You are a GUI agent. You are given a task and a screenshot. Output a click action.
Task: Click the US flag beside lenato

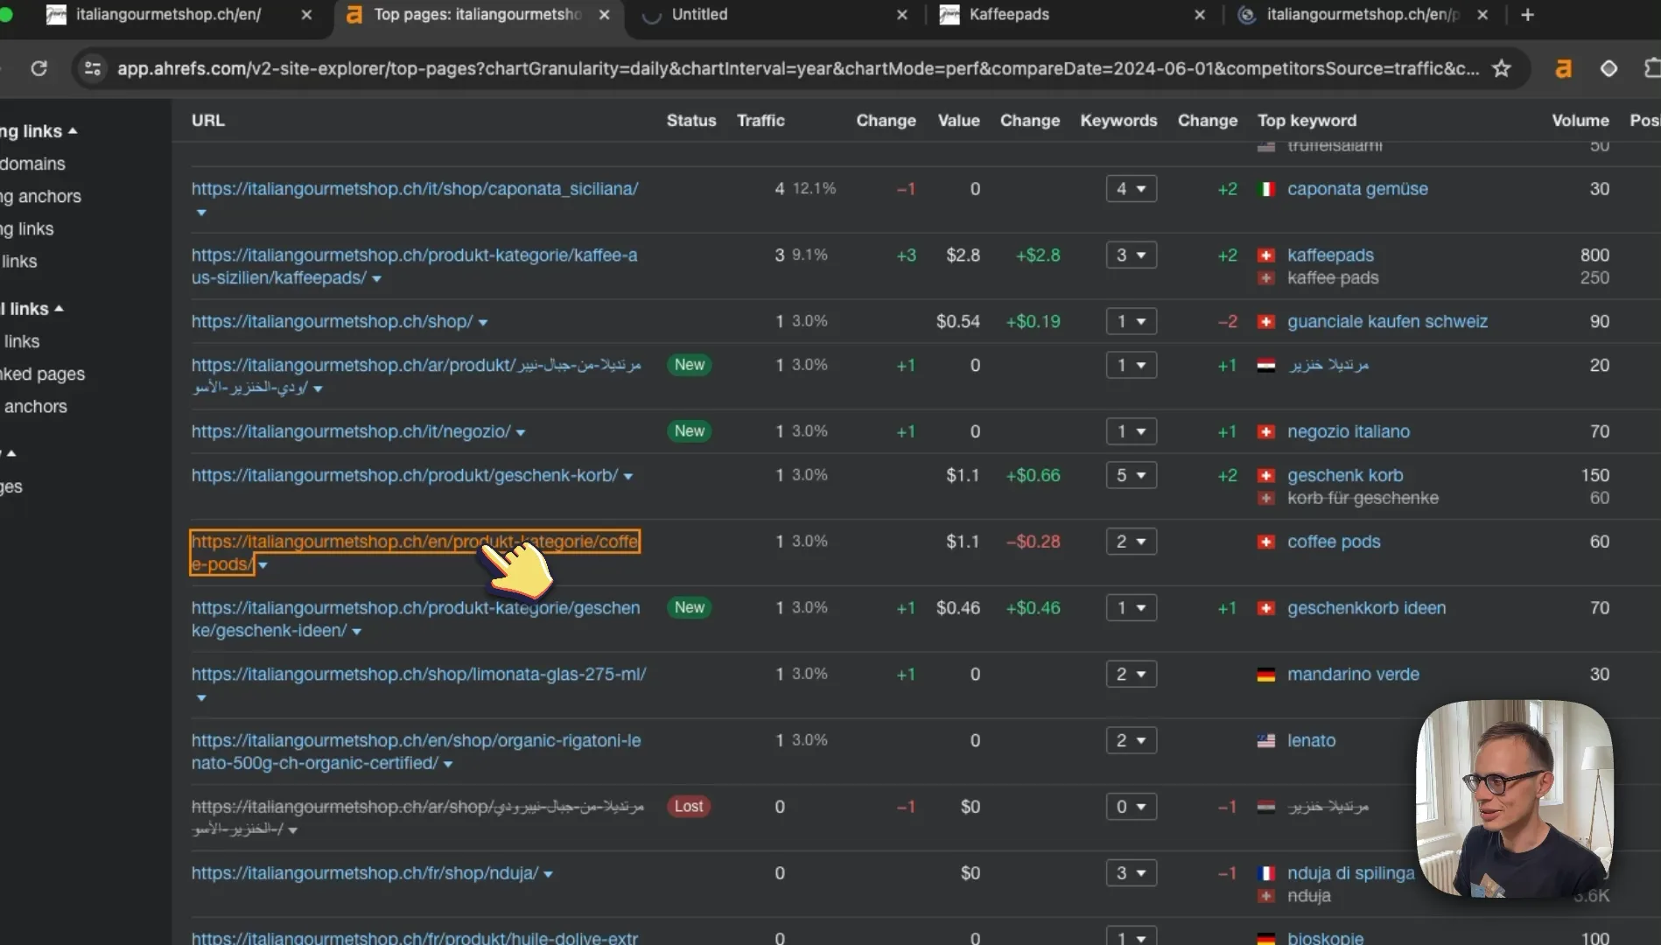point(1265,741)
